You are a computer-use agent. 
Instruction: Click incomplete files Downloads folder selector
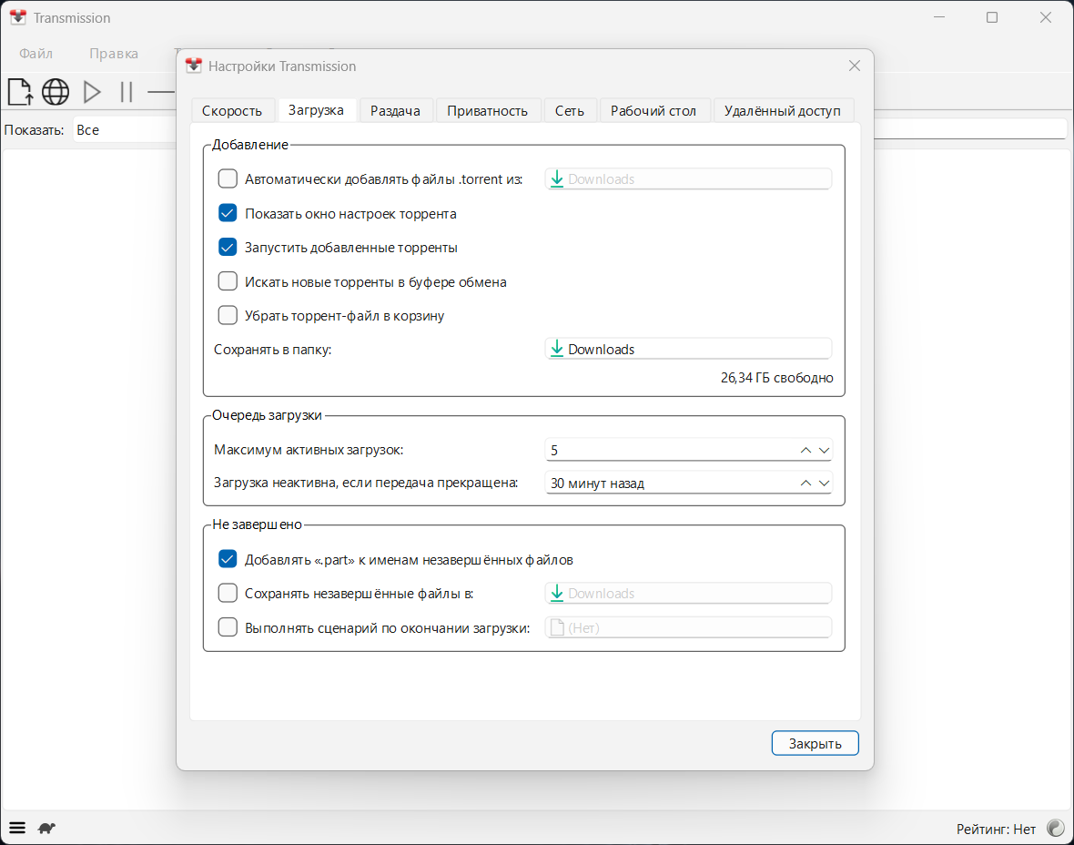688,593
